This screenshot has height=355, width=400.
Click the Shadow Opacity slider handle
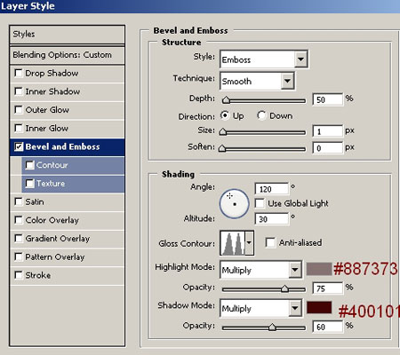coord(272,327)
